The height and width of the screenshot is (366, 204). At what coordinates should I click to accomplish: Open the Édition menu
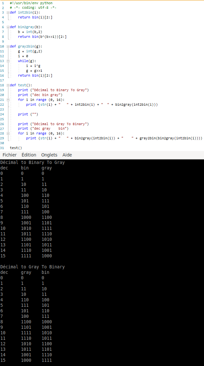point(29,155)
